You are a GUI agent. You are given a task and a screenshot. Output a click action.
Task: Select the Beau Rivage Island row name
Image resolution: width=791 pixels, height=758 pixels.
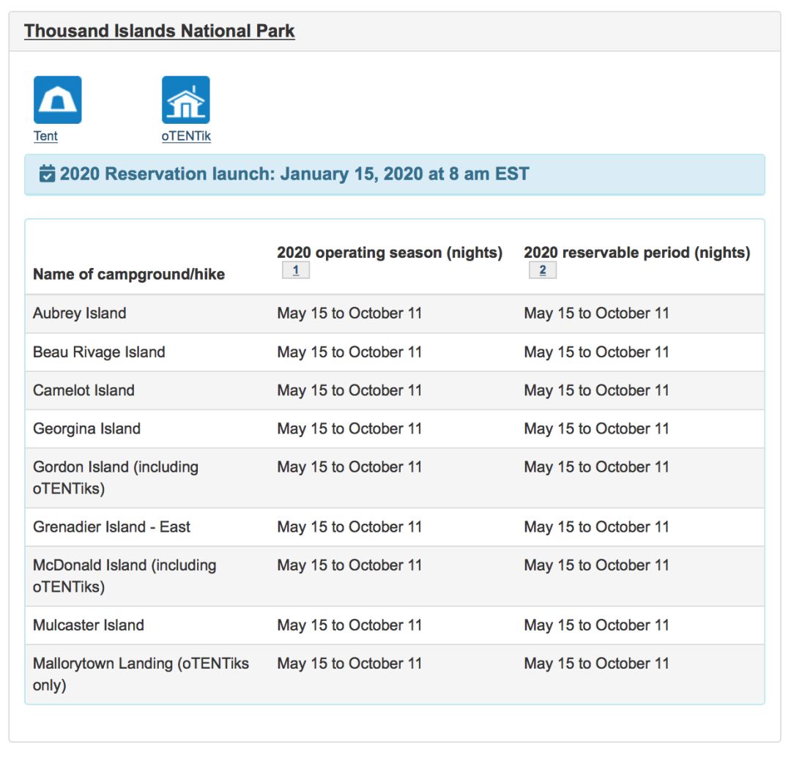click(99, 352)
